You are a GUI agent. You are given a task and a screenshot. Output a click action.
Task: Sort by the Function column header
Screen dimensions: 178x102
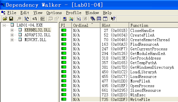pos(154,25)
